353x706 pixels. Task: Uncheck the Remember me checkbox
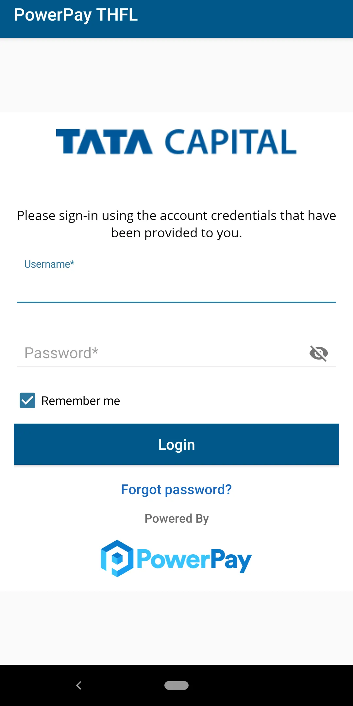(x=27, y=401)
